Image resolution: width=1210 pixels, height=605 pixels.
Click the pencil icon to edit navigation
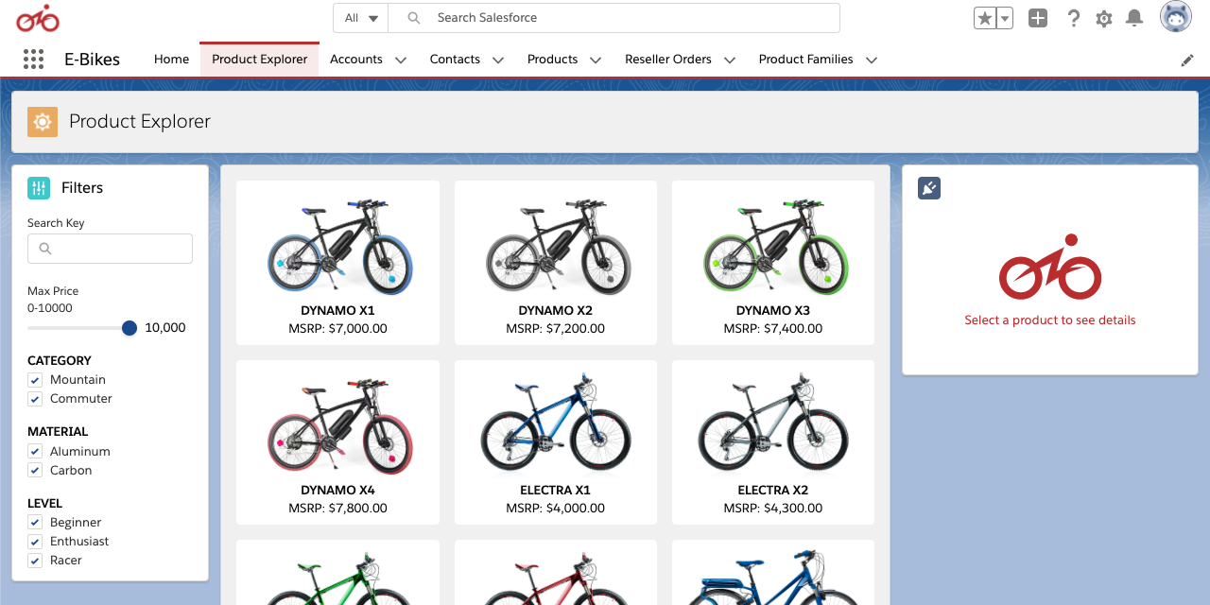[1187, 60]
